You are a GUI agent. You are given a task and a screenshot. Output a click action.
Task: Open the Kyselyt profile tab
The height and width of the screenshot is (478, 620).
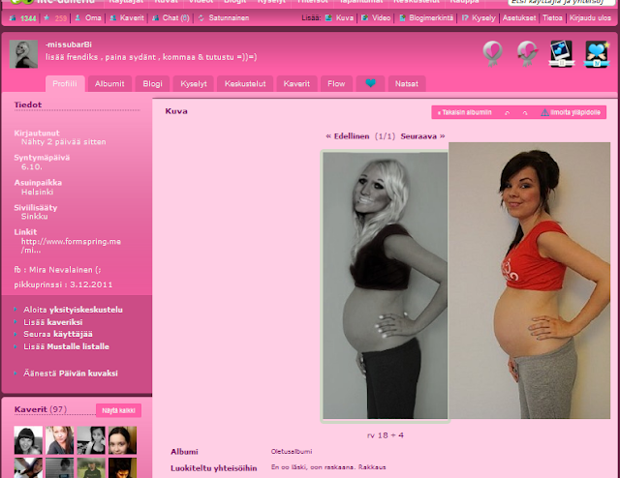pos(194,84)
